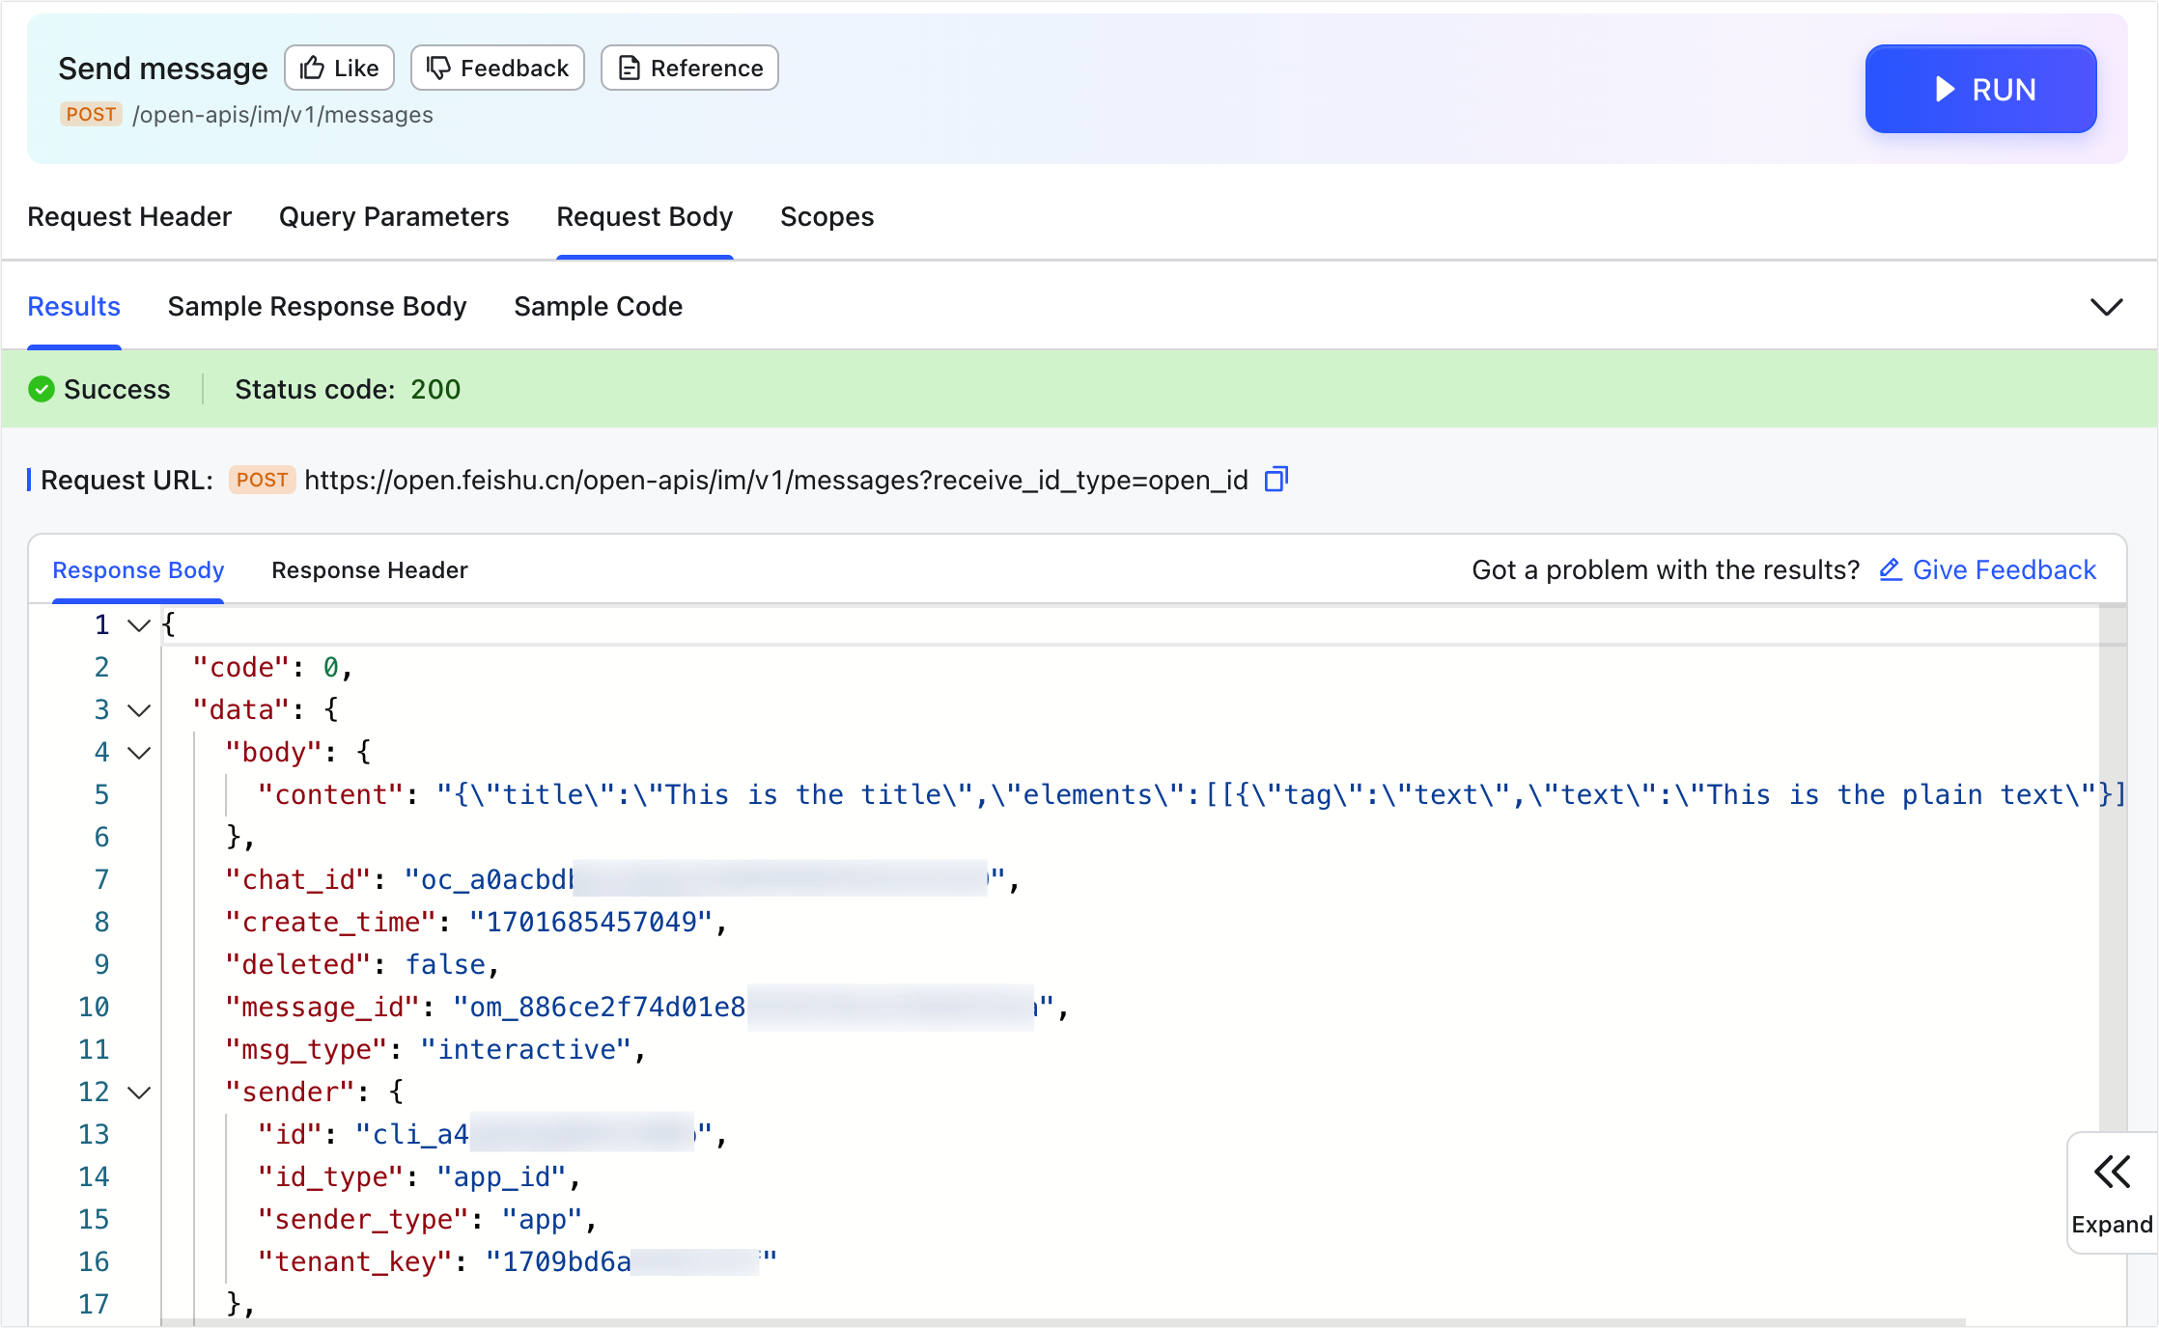Click the RUN button
Viewport: 2159px width, 1328px height.
(x=1980, y=89)
